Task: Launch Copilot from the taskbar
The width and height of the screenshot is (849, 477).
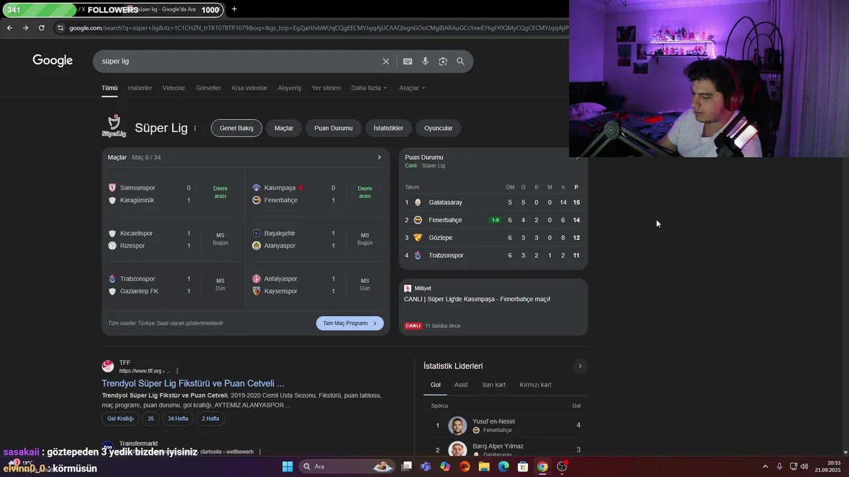Action: [445, 466]
